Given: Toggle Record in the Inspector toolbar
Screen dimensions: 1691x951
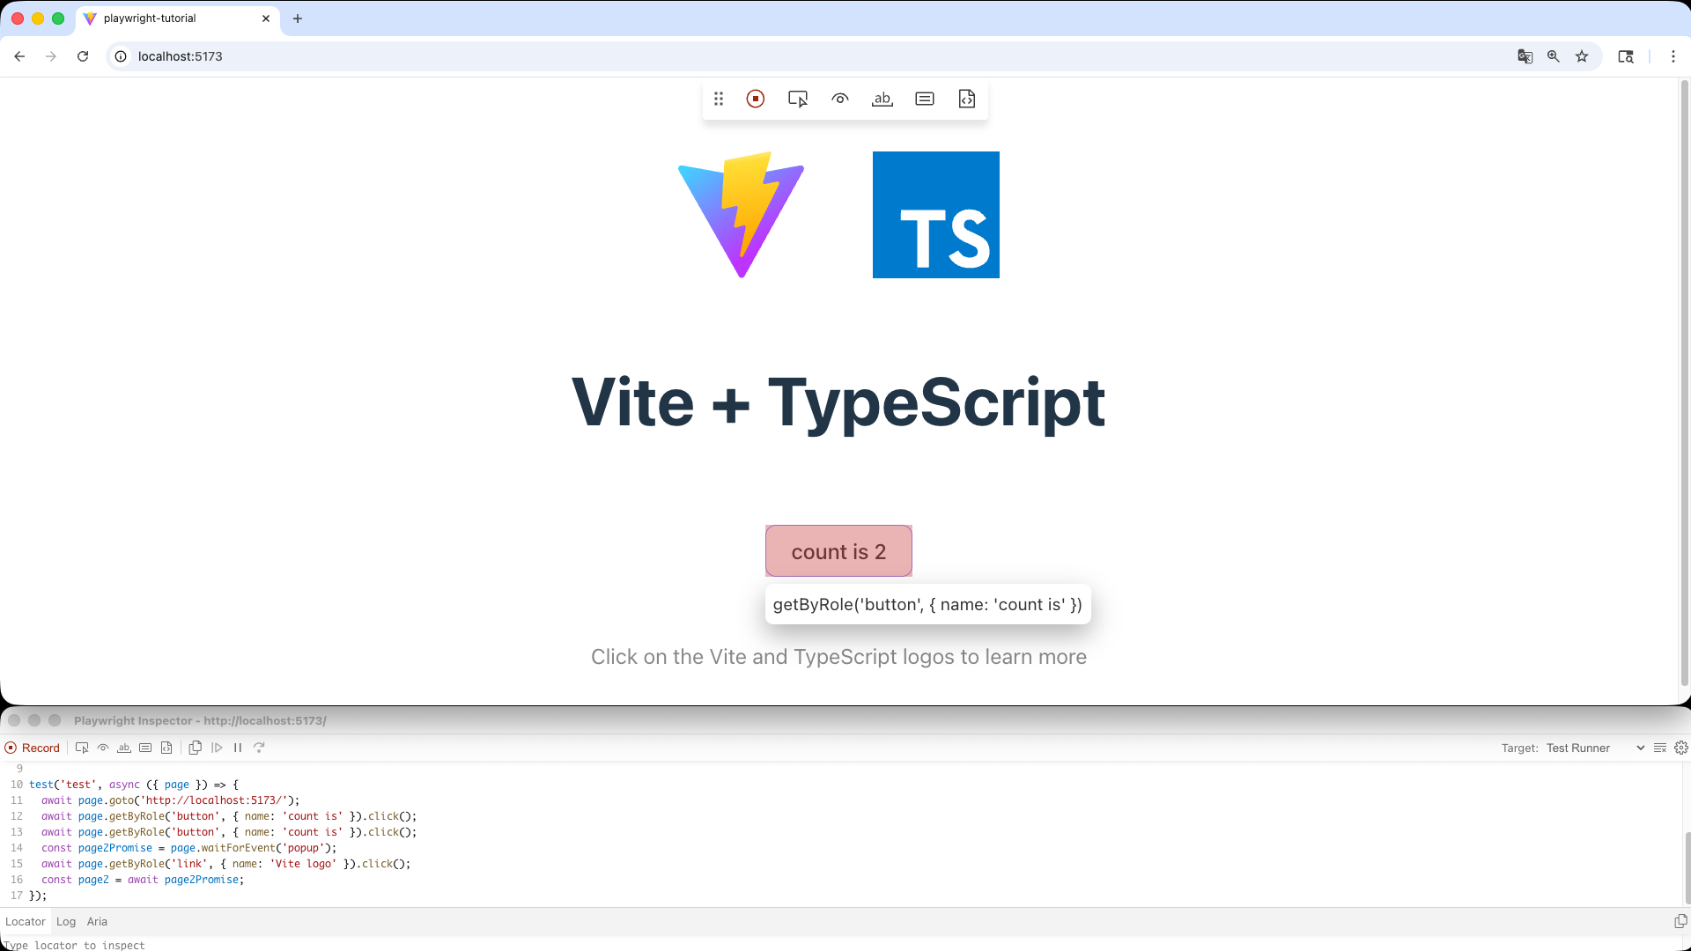Looking at the screenshot, I should tap(33, 747).
